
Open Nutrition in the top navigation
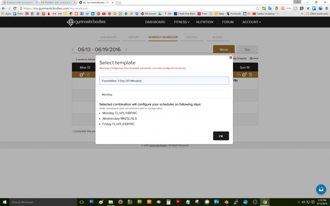tap(205, 22)
